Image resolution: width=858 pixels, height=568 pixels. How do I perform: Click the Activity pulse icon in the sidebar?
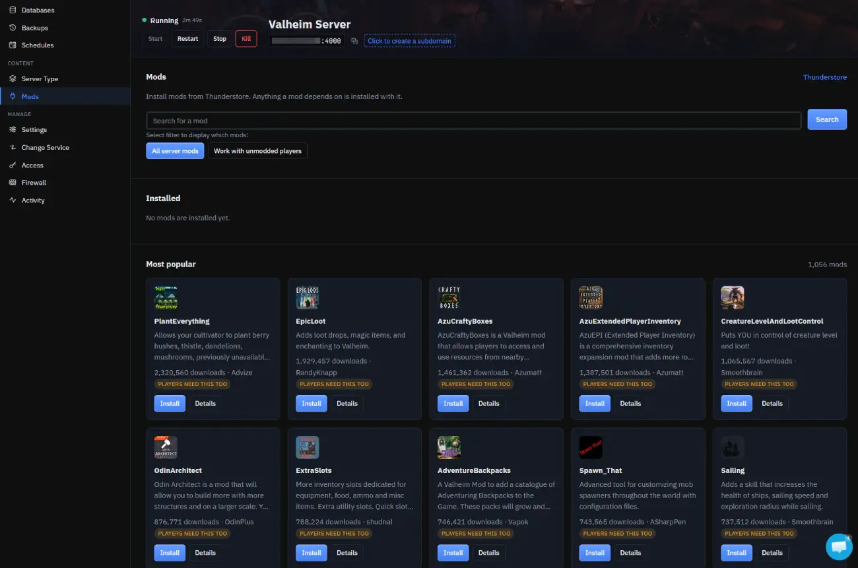(x=13, y=200)
